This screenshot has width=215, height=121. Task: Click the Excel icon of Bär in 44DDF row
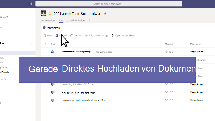coord(53,92)
